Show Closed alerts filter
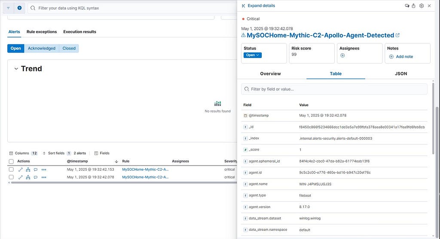Viewport: 440px width, 239px height. tap(69, 48)
